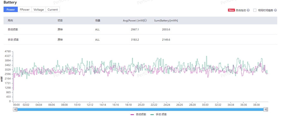Click the info icon next to Avg(Power) [mW]
281x119 pixels.
[x=146, y=20]
